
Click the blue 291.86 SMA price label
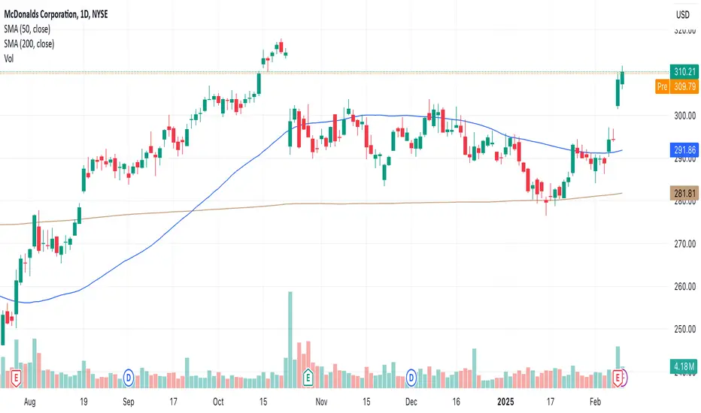[x=684, y=150]
